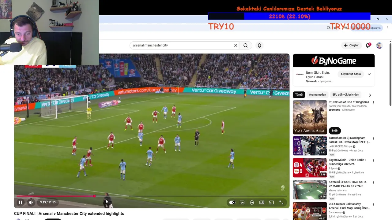The image size is (392, 220).
Task: Select the Tümü filter chip
Action: pos(299,94)
